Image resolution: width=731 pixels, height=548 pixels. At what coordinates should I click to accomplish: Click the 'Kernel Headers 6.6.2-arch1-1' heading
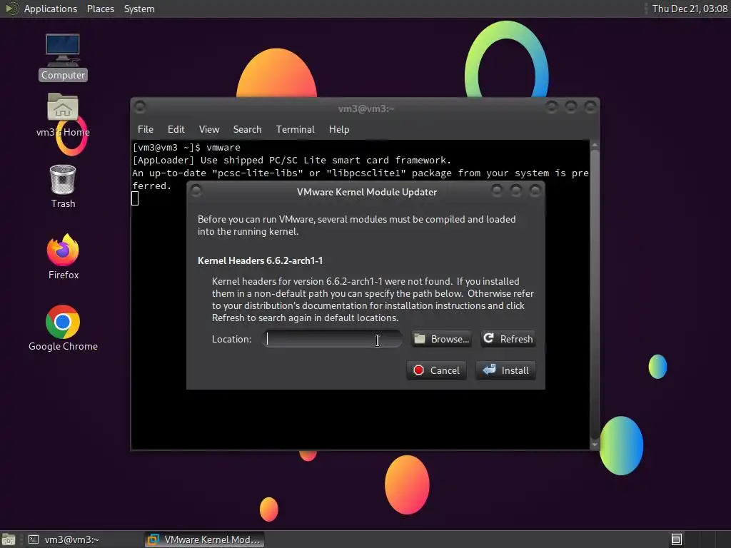pyautogui.click(x=260, y=260)
